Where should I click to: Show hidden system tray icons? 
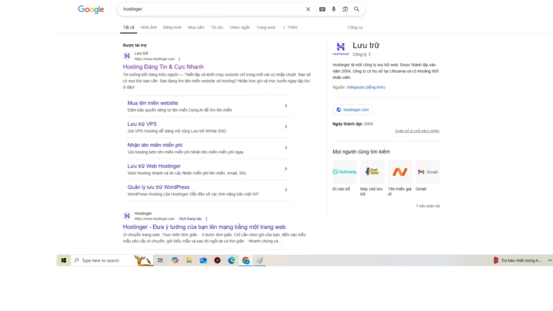pos(550,260)
